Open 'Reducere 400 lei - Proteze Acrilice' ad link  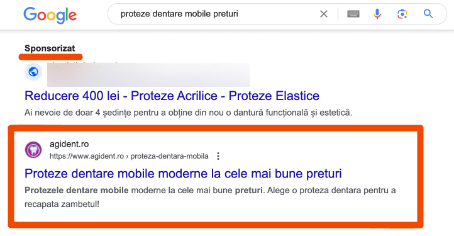click(172, 96)
